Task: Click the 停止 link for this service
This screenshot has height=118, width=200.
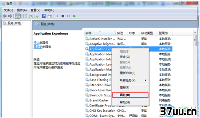Action: click(x=37, y=43)
